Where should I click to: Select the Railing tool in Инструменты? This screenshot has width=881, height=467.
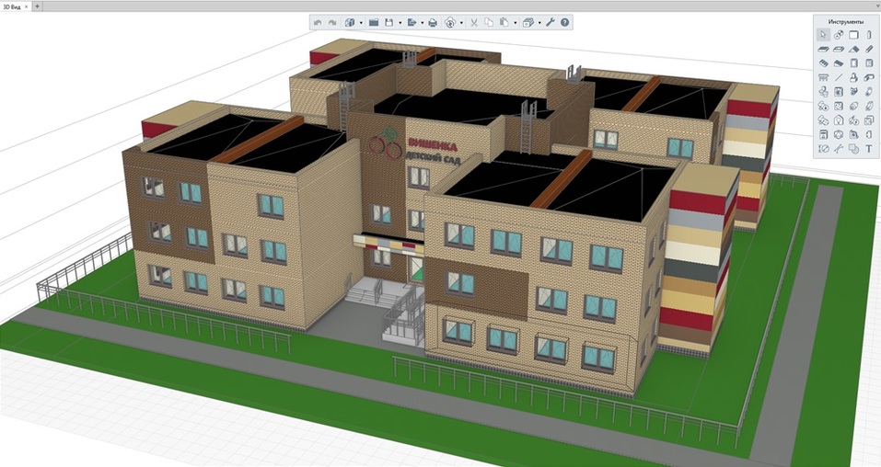point(824,77)
